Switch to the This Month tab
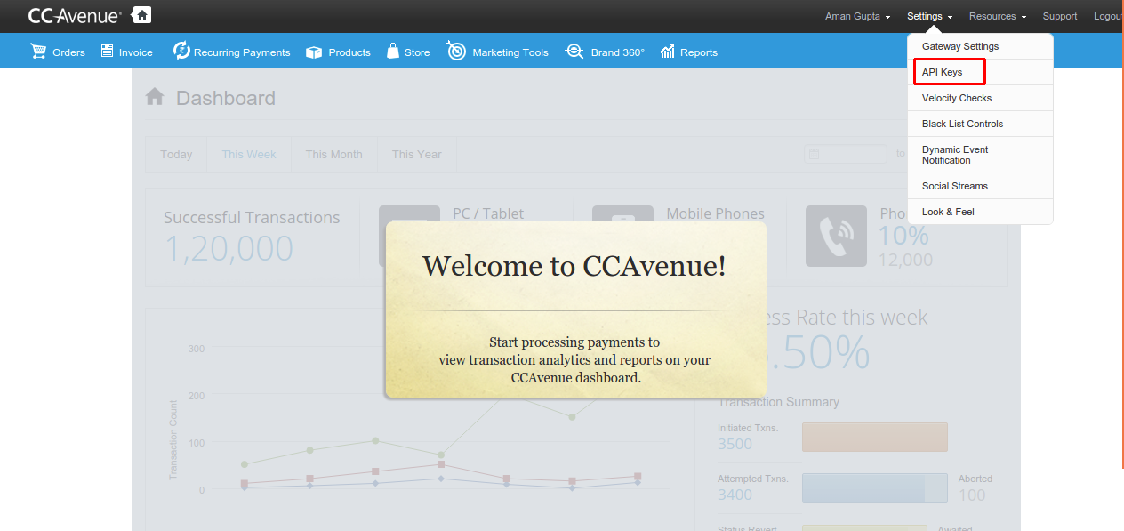1124x531 pixels. (x=333, y=154)
